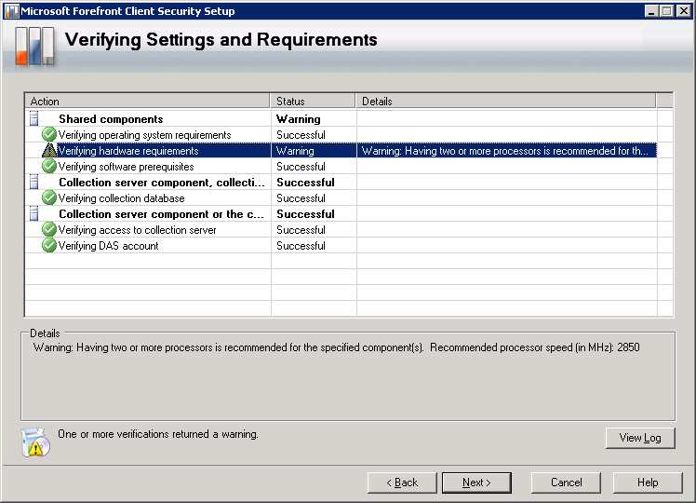The height and width of the screenshot is (503, 696).
Task: Click the 'One or more verifications returned a warning' message
Action: (158, 434)
